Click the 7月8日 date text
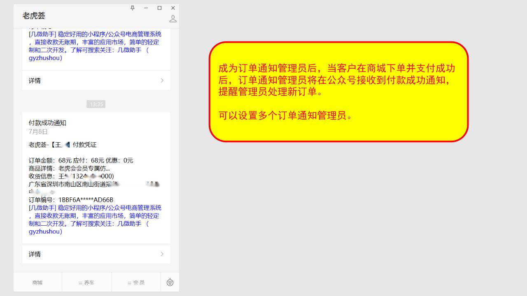This screenshot has height=296, width=527. 38,132
